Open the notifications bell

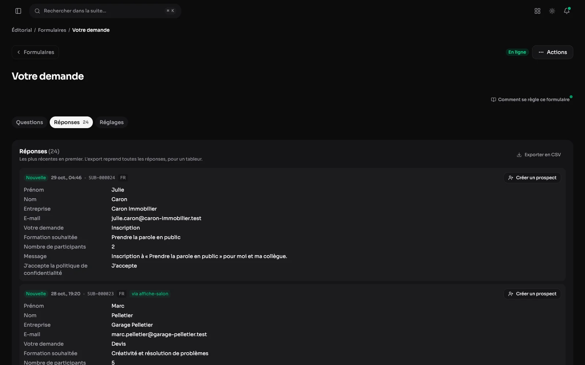tap(567, 11)
